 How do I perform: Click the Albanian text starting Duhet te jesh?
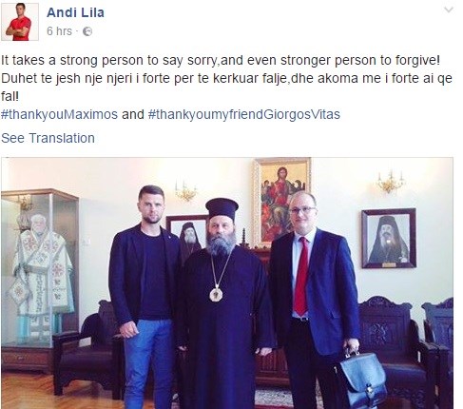226,87
